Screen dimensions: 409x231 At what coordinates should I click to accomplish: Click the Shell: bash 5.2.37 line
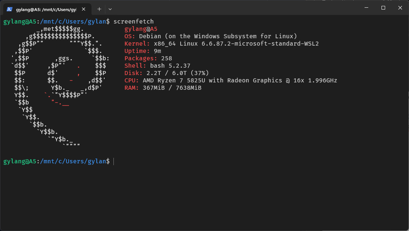click(157, 66)
